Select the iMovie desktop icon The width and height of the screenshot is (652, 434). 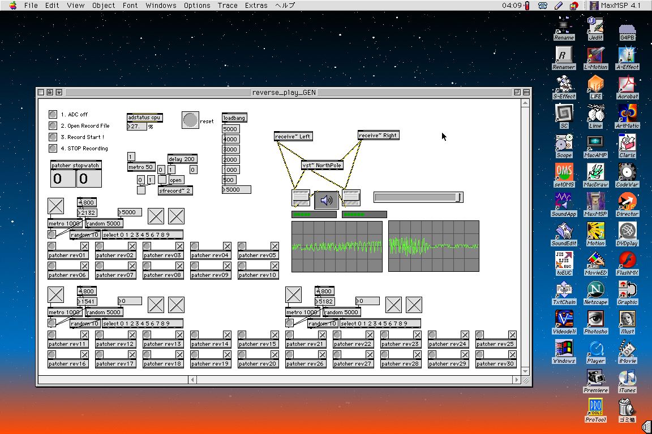628,352
